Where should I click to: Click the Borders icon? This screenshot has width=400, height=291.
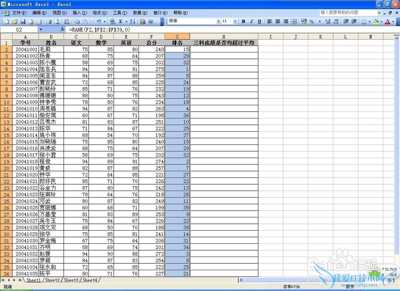pos(364,22)
